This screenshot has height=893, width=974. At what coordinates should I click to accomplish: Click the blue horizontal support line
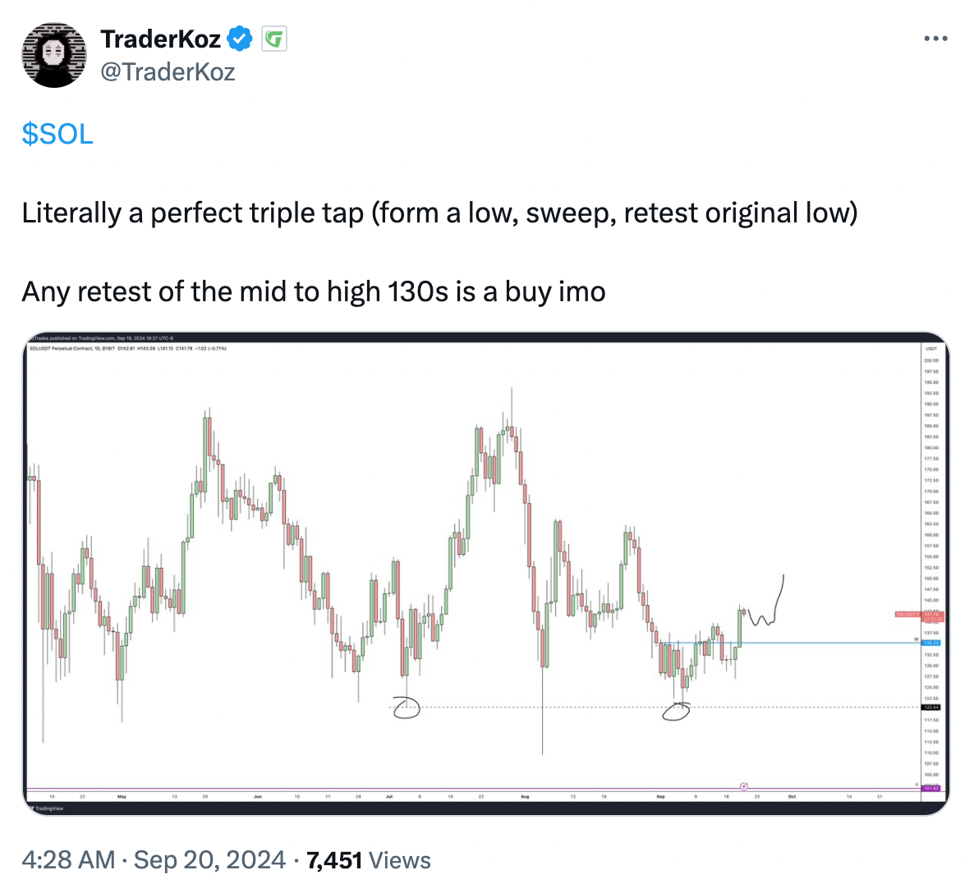tap(789, 643)
